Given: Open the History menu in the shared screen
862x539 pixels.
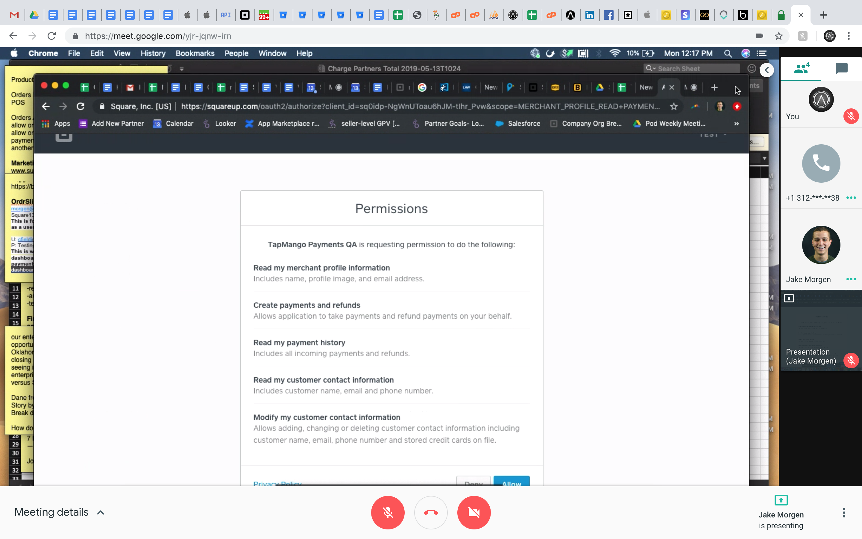Looking at the screenshot, I should [x=153, y=53].
